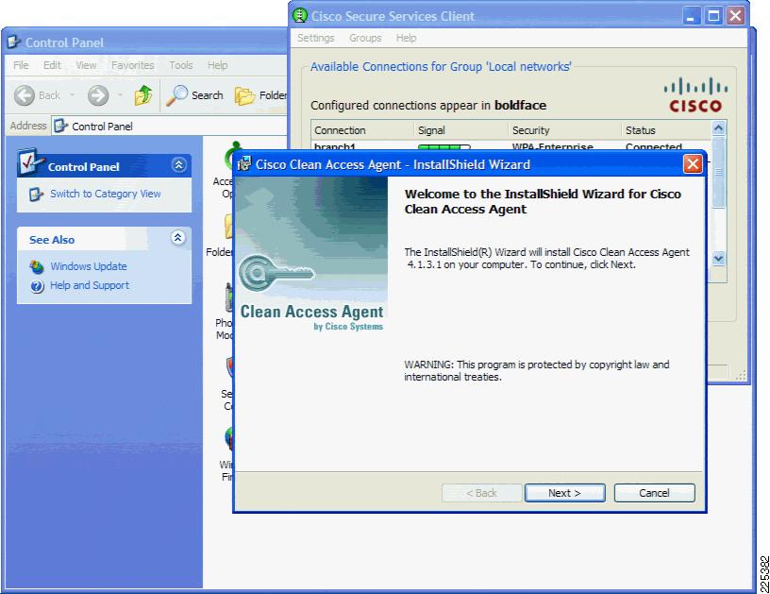The image size is (770, 594).
Task: Open Tools menu in Control Panel window
Action: point(181,65)
